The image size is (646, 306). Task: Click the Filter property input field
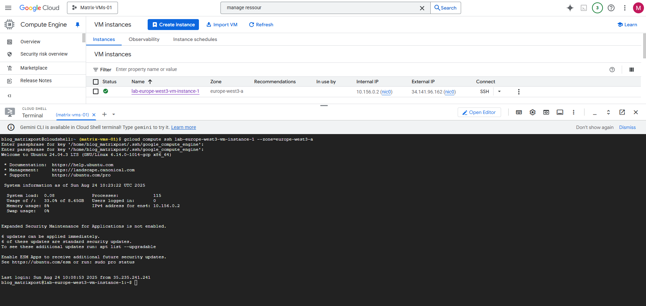click(359, 69)
